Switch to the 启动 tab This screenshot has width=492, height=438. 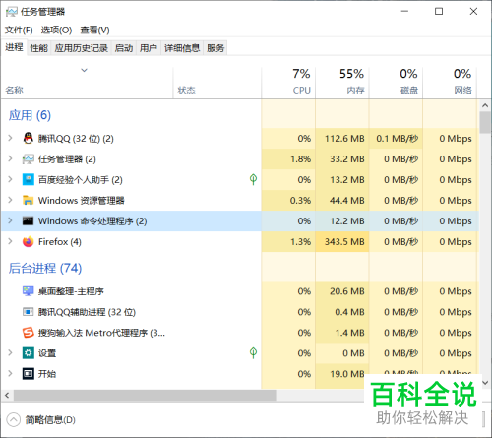124,48
